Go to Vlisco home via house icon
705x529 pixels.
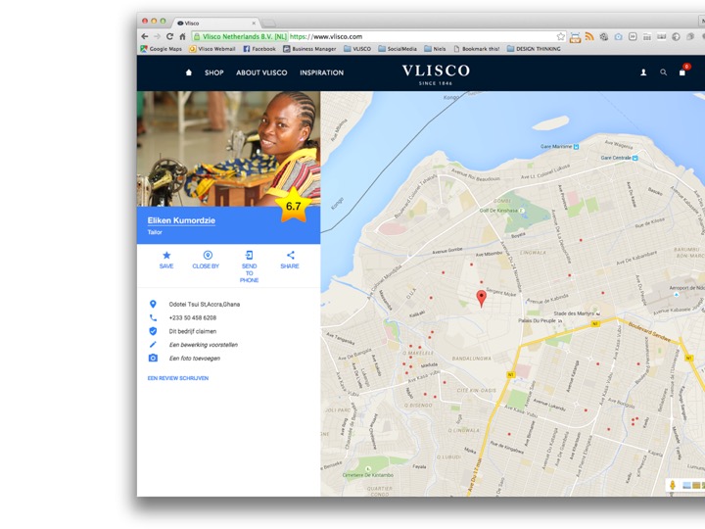[189, 72]
